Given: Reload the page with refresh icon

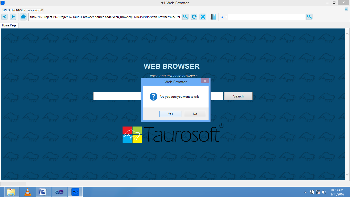Looking at the screenshot, I should 194,17.
